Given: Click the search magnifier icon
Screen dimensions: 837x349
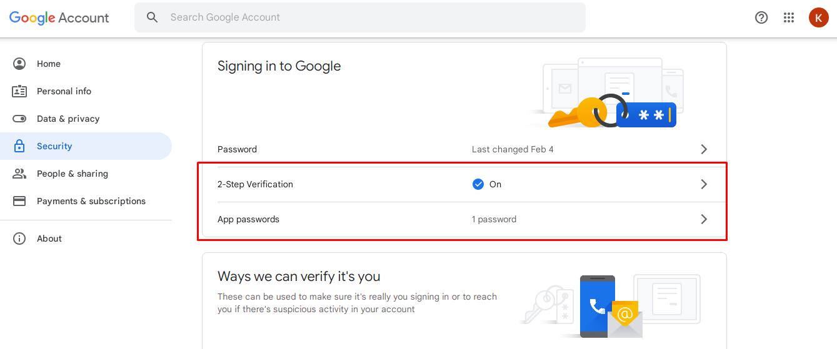Looking at the screenshot, I should coord(152,17).
